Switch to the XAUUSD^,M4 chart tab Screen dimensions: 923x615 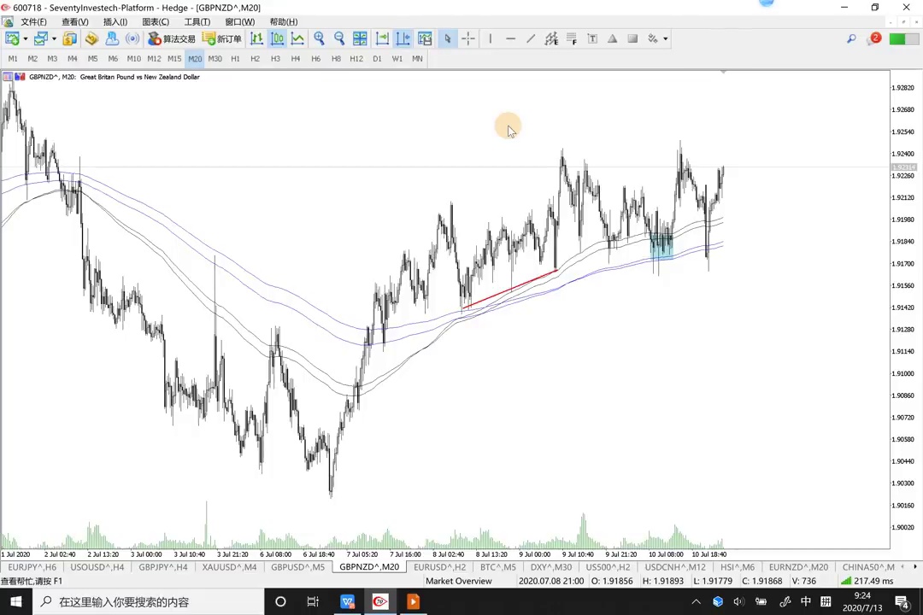click(x=229, y=567)
